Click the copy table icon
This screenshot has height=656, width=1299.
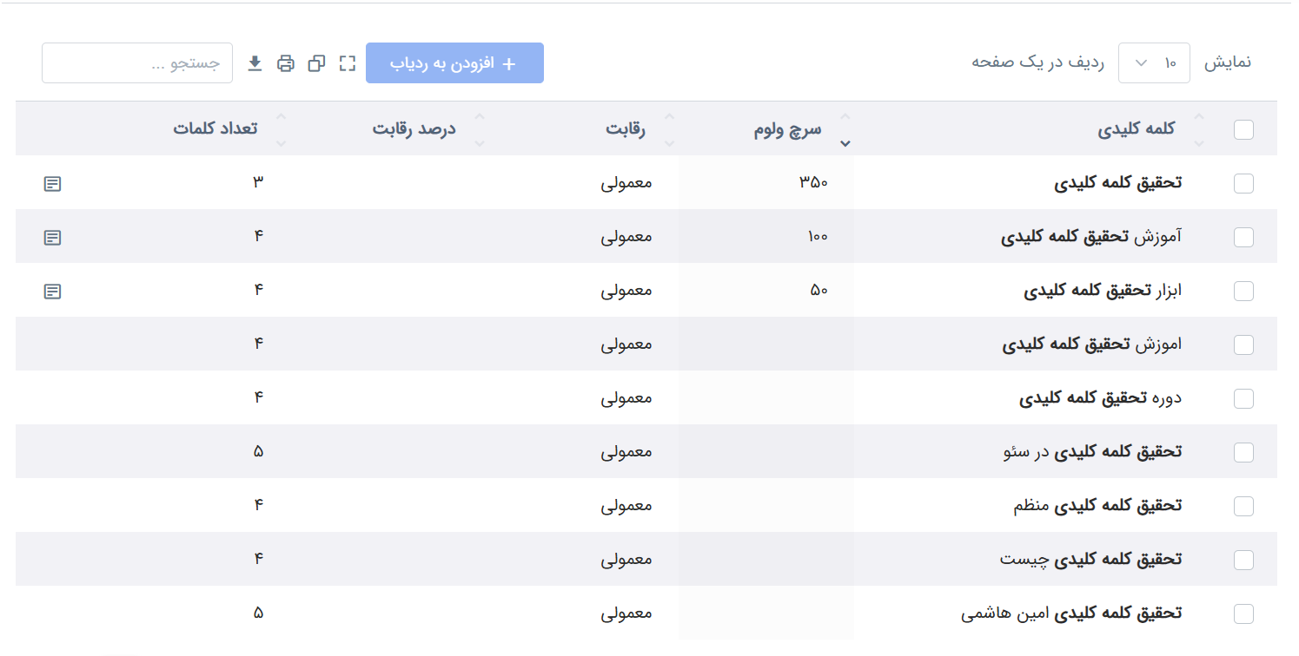pos(316,62)
